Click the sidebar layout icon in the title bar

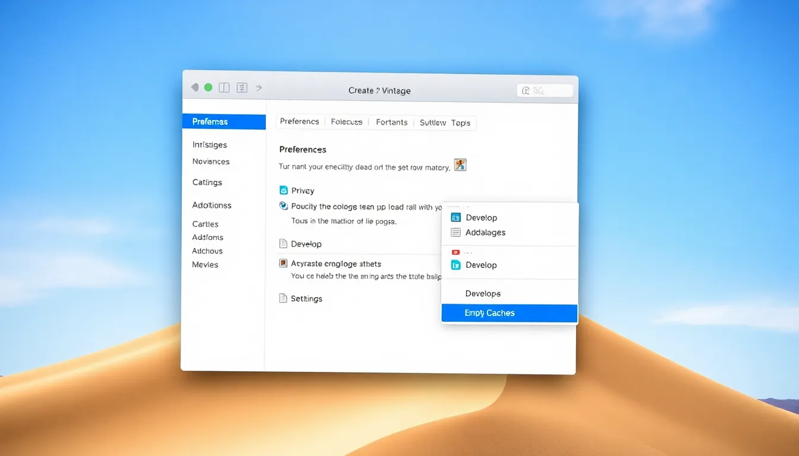(x=224, y=88)
